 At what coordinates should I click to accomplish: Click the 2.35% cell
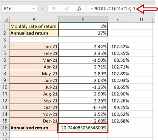point(83,53)
